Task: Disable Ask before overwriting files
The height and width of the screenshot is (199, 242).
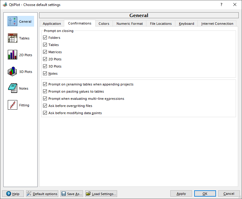Action: (45, 106)
